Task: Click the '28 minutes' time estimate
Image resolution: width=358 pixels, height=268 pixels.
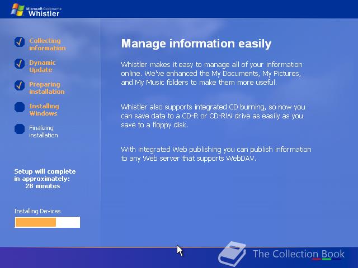Action: [x=43, y=186]
